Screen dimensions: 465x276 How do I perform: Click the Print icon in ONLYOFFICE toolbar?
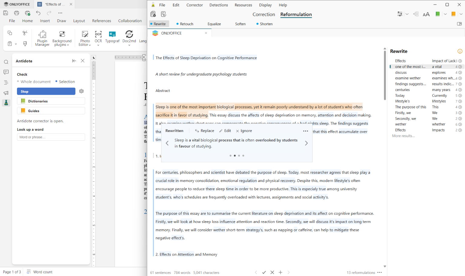(17, 13)
